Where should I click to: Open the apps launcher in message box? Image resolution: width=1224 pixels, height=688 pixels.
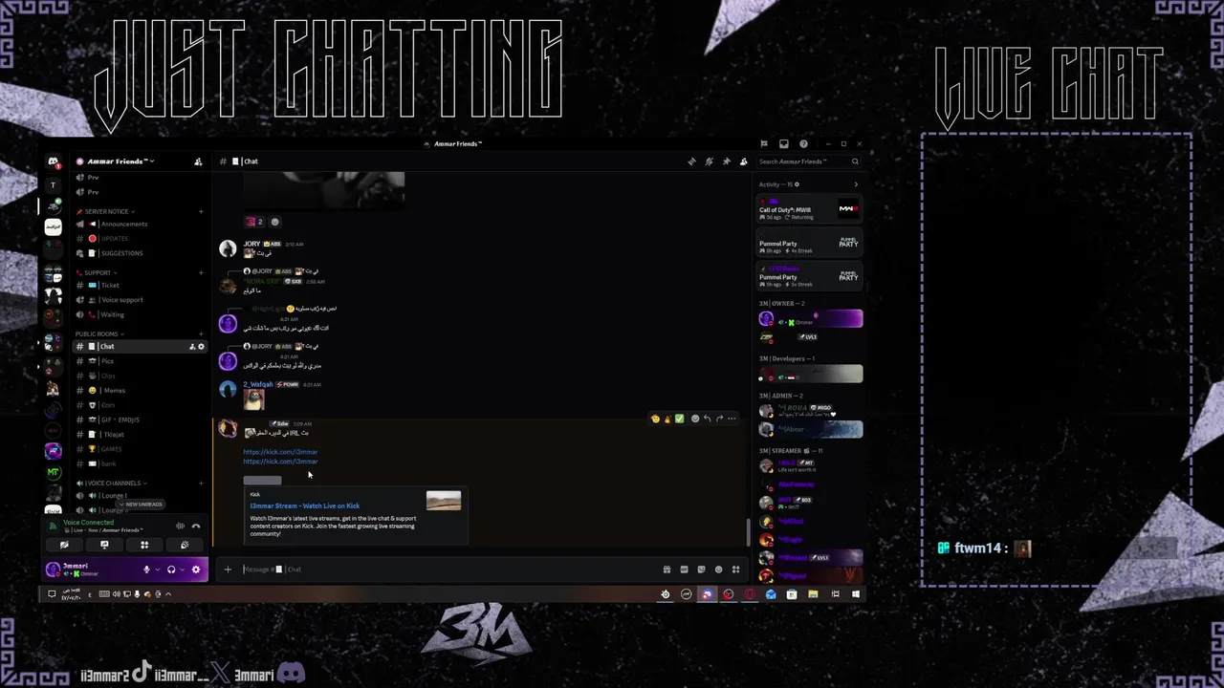point(735,570)
